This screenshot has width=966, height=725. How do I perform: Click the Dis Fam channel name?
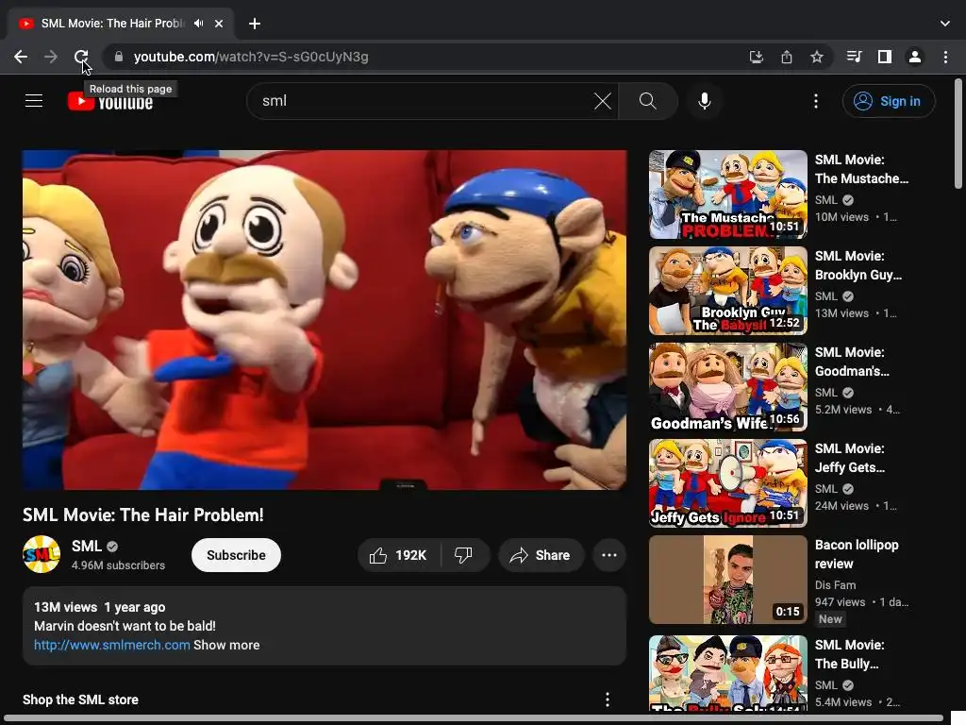tap(835, 584)
